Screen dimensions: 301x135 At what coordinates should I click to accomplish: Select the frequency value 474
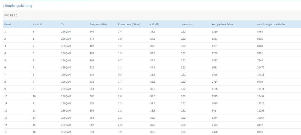pos(92,39)
